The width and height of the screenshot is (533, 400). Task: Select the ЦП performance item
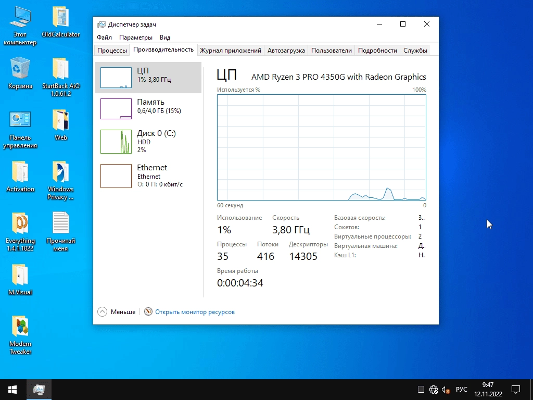pos(148,78)
